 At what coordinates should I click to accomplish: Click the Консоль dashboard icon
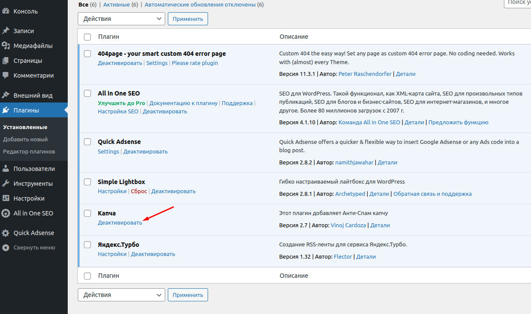click(x=6, y=11)
